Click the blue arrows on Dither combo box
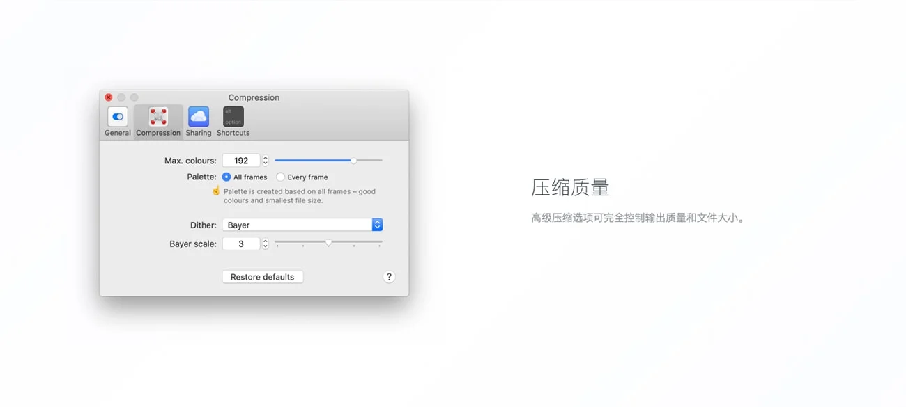 pos(377,225)
